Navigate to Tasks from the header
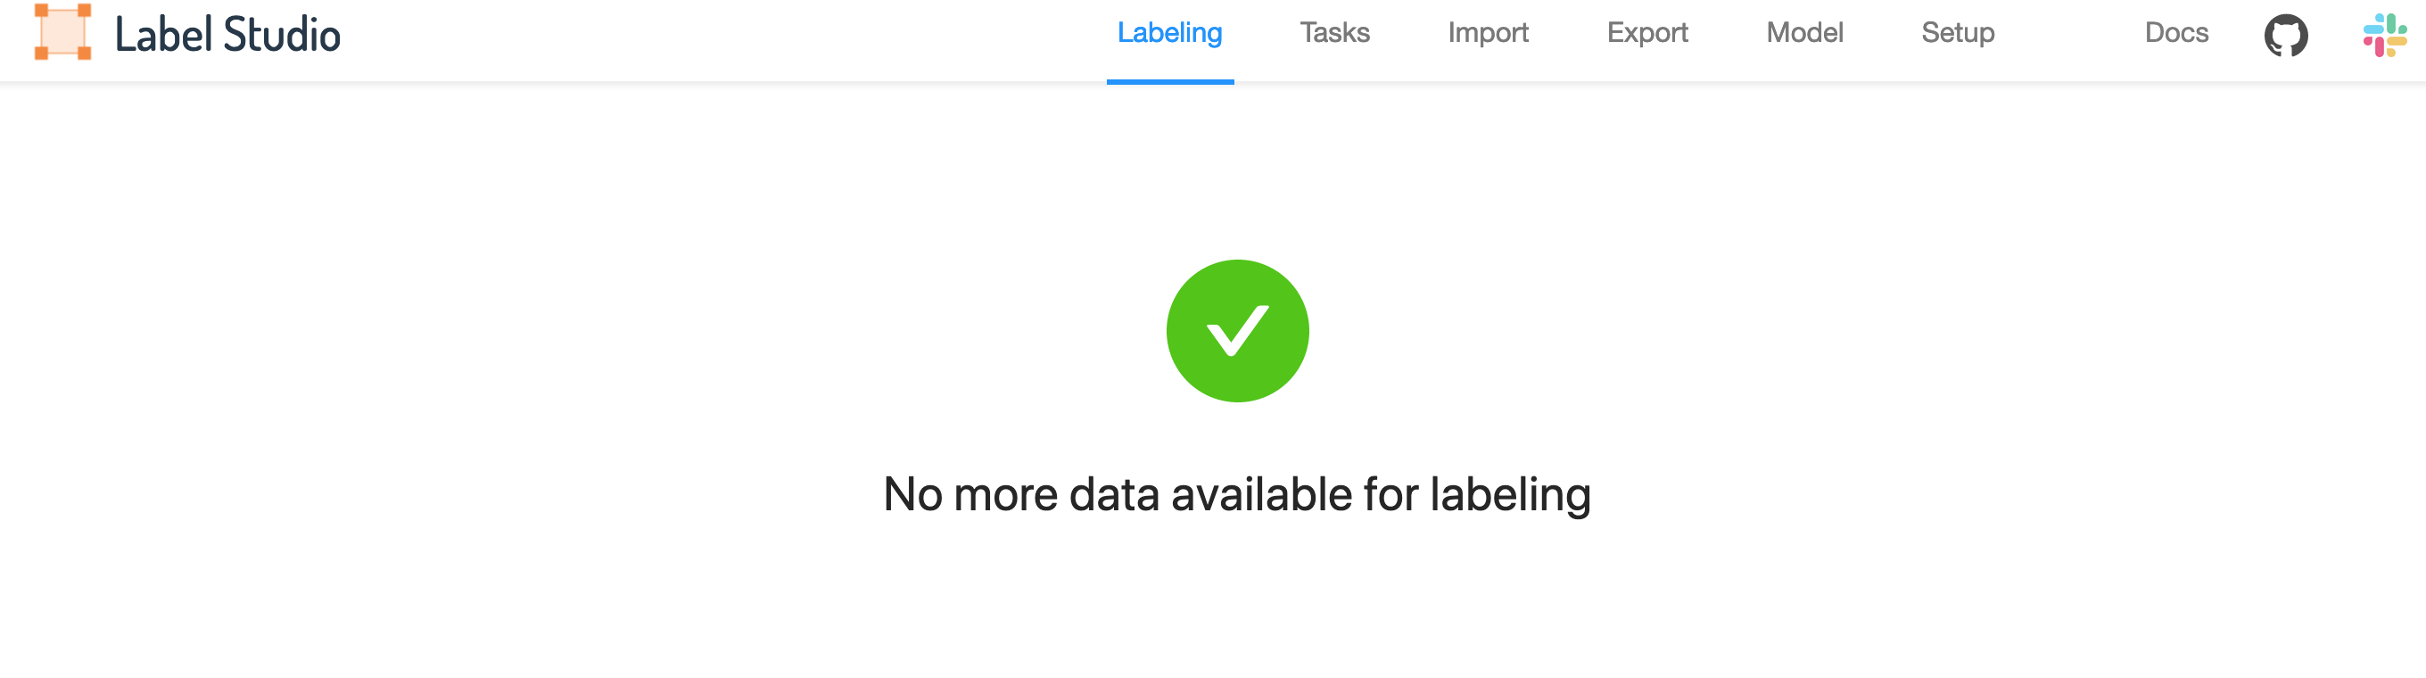 (x=1334, y=33)
